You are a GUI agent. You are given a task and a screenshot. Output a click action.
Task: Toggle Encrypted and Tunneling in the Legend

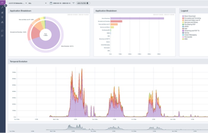[x=192, y=18]
